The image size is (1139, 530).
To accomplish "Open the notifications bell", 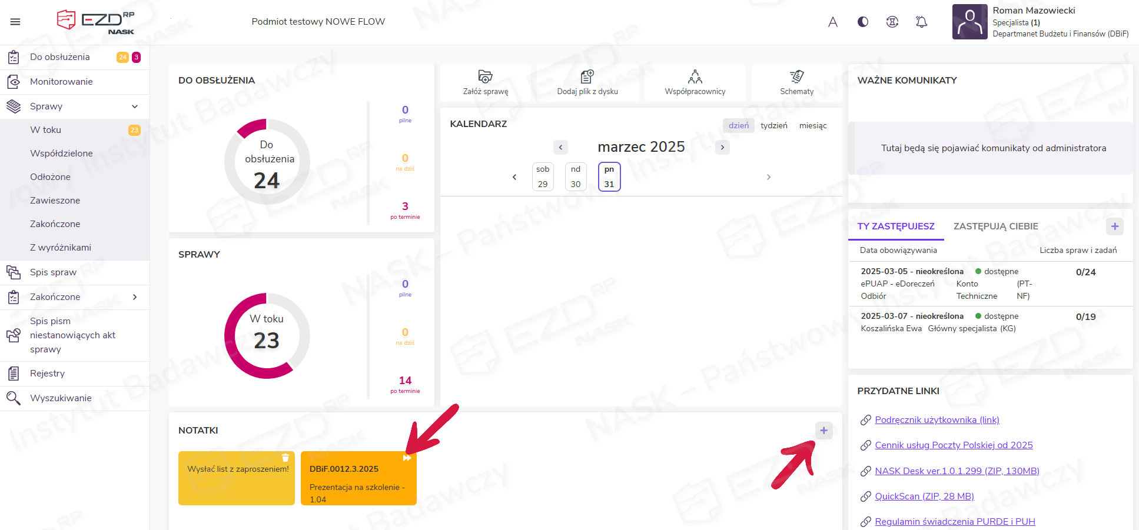I will click(921, 22).
